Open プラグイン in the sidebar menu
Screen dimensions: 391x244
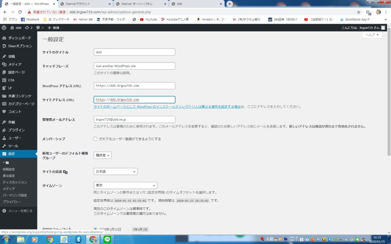tap(16, 130)
